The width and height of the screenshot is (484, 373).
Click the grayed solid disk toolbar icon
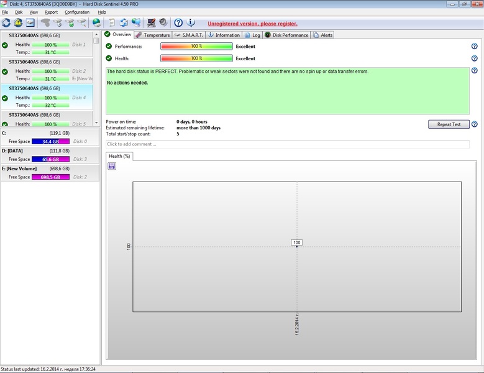pos(46,22)
